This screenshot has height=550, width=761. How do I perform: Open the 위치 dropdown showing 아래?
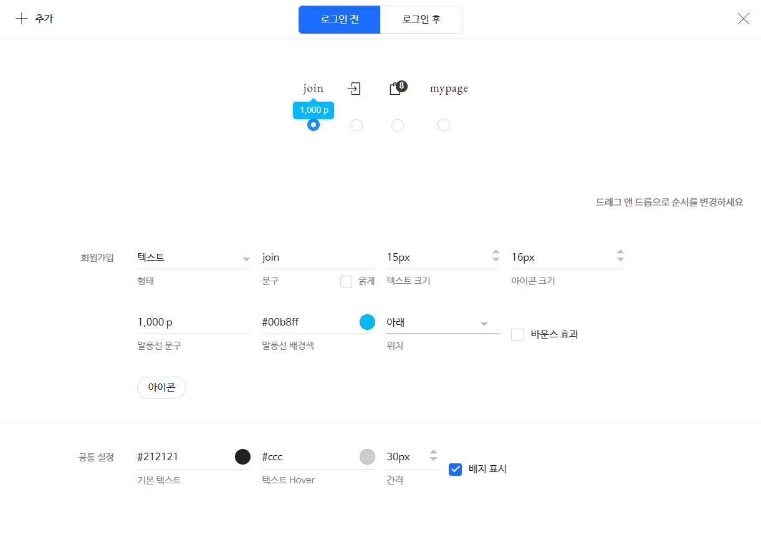click(443, 323)
